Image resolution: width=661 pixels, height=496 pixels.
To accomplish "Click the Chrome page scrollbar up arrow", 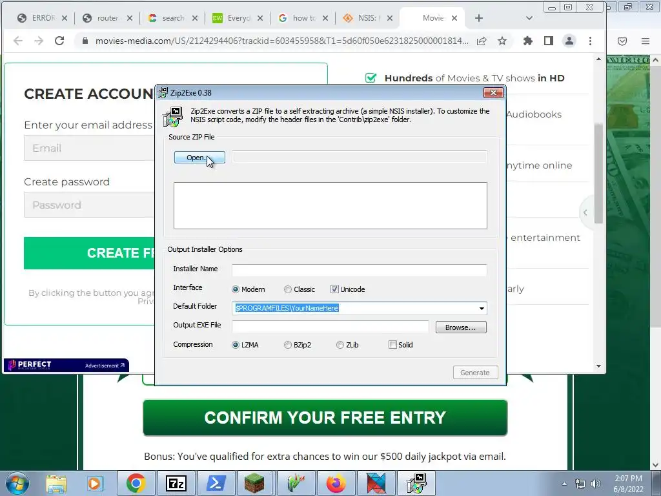I will tap(598, 59).
